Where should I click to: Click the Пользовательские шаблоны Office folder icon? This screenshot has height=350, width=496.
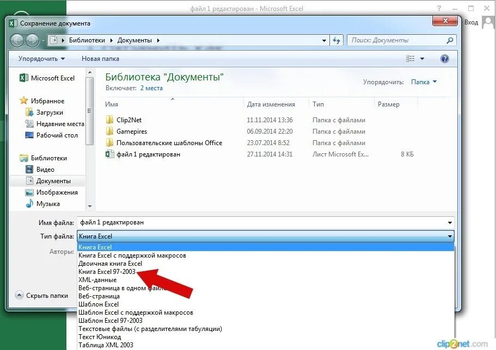click(x=109, y=142)
